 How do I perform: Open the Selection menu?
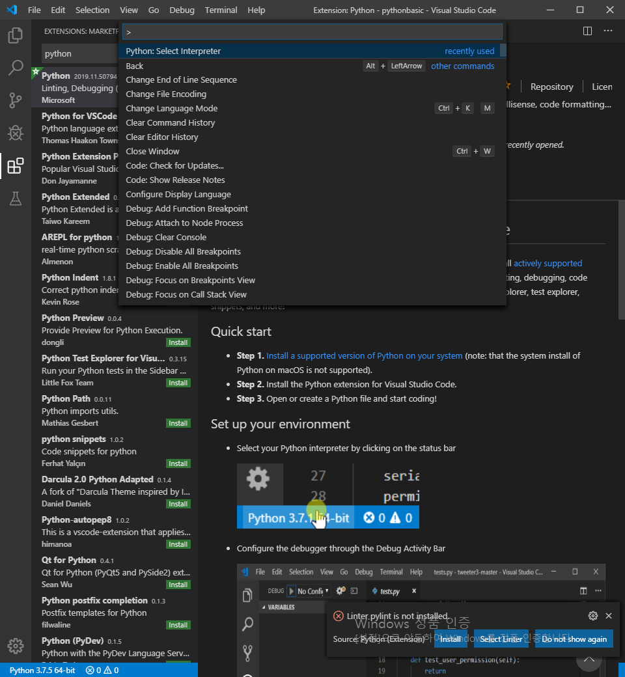pos(92,10)
